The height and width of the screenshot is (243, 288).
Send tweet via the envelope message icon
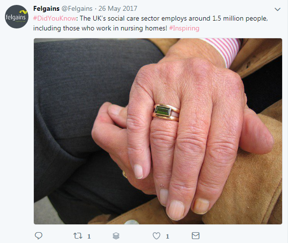[196, 236]
